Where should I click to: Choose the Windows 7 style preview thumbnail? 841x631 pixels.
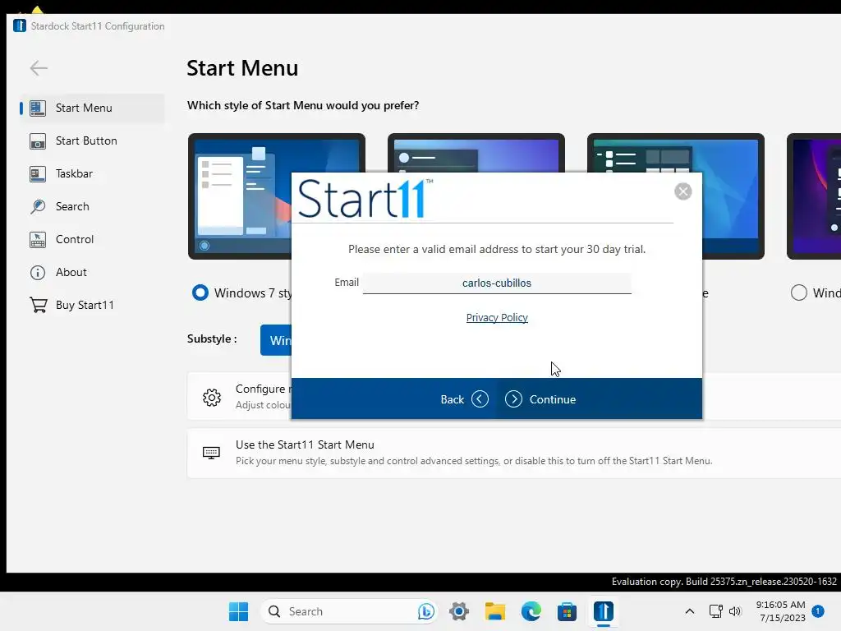click(x=240, y=196)
